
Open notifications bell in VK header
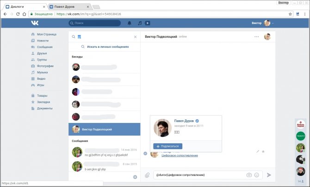point(129,23)
